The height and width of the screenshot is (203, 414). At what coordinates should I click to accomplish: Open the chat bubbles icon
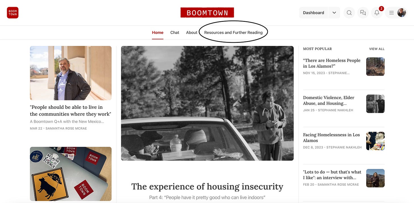[363, 13]
